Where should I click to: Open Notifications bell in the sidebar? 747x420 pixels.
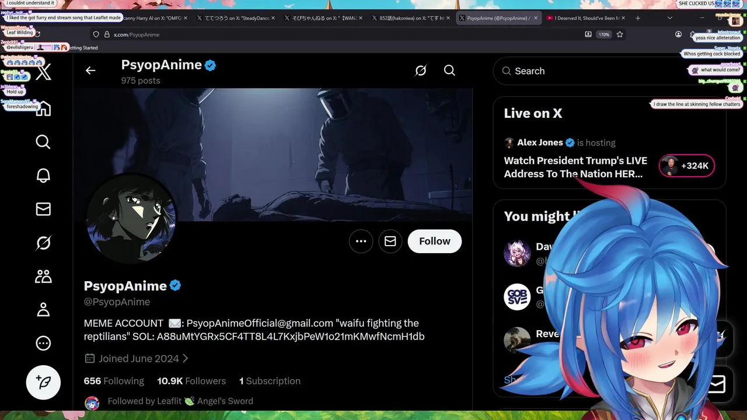tap(43, 176)
